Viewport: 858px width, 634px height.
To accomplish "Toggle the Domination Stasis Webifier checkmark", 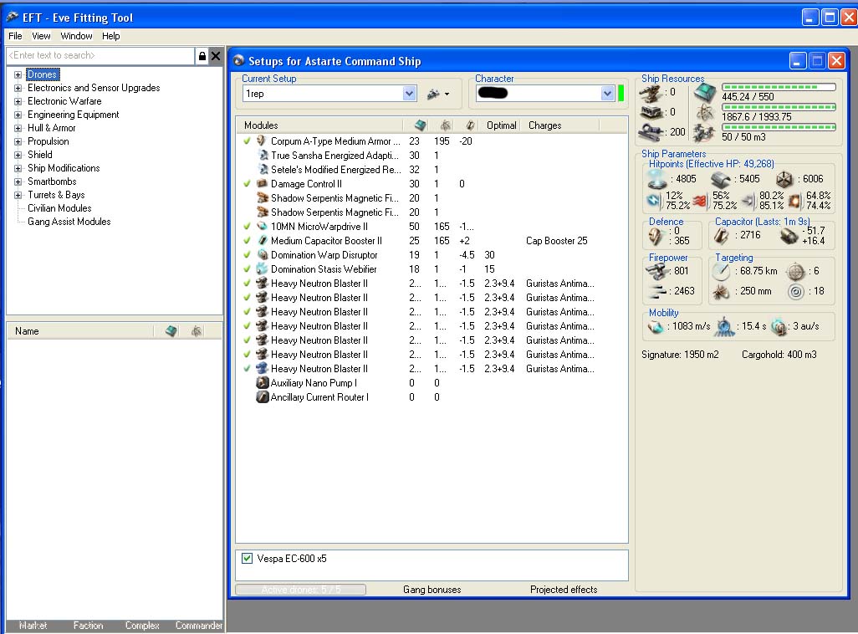I will tap(247, 268).
